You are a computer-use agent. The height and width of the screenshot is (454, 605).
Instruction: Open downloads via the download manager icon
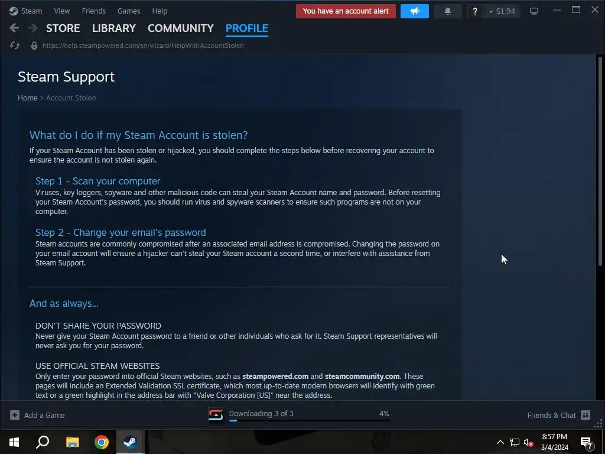point(216,415)
